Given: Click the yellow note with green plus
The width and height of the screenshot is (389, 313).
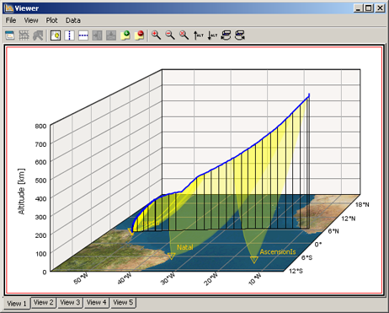Looking at the screenshot, I should [125, 35].
